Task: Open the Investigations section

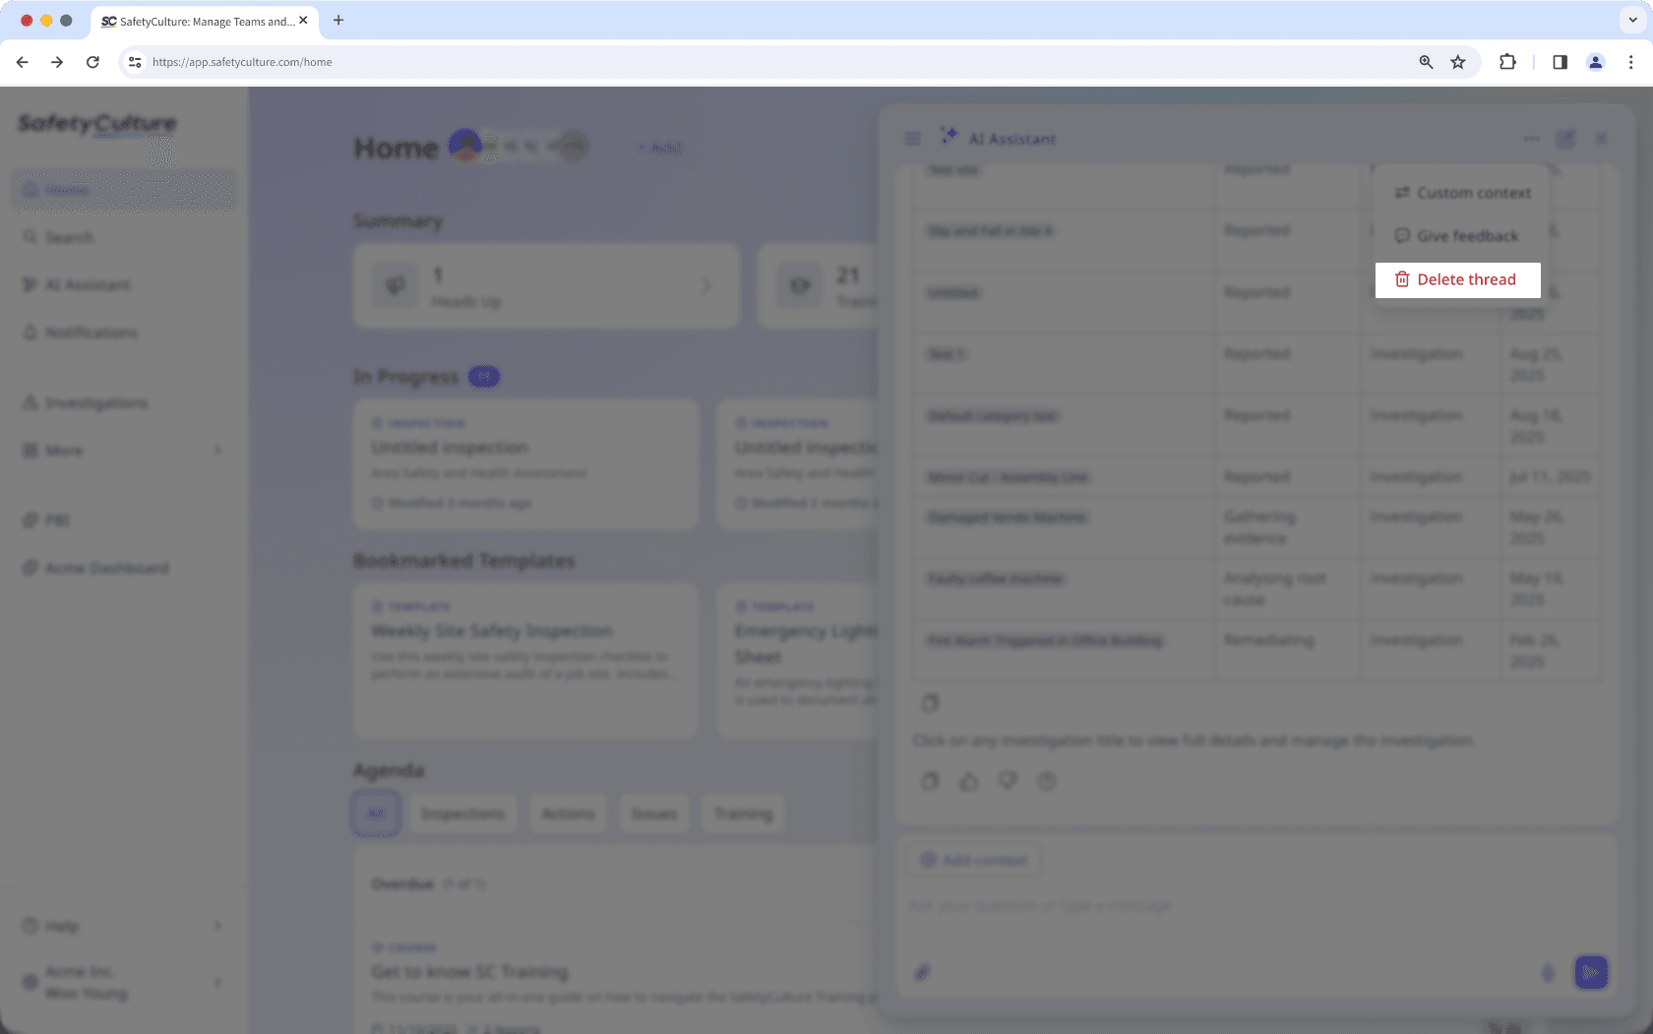Action: (x=95, y=402)
